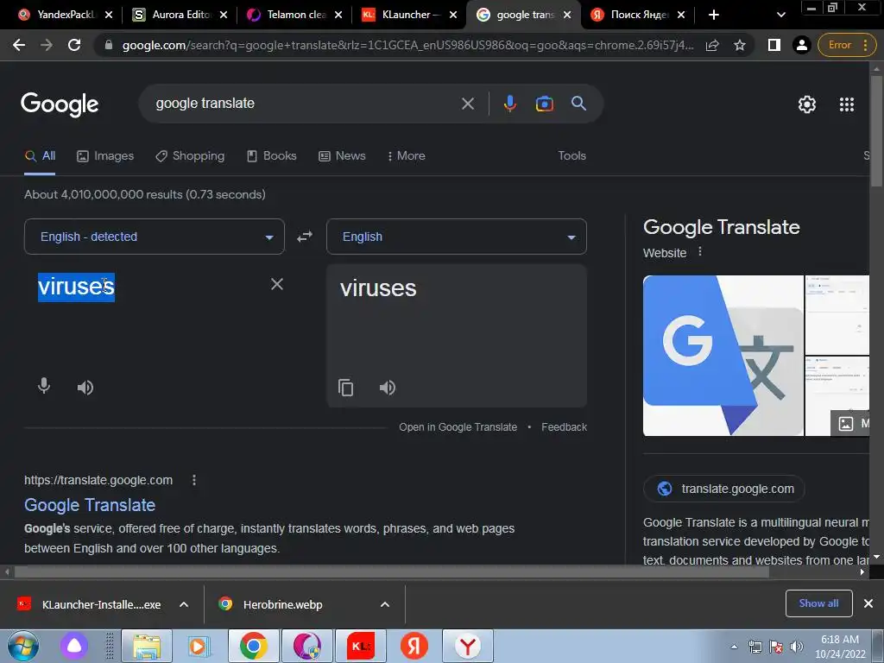884x663 pixels.
Task: Switch to the Поиск Яндекс browser tab
Action: click(x=638, y=16)
